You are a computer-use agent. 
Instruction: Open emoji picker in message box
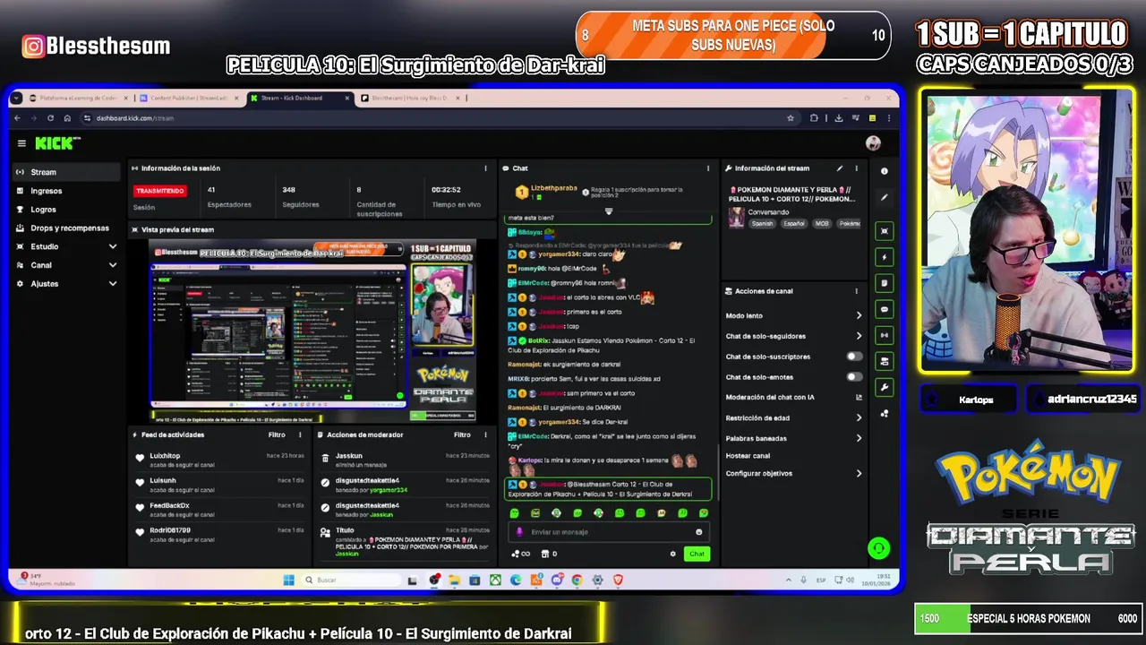click(699, 532)
